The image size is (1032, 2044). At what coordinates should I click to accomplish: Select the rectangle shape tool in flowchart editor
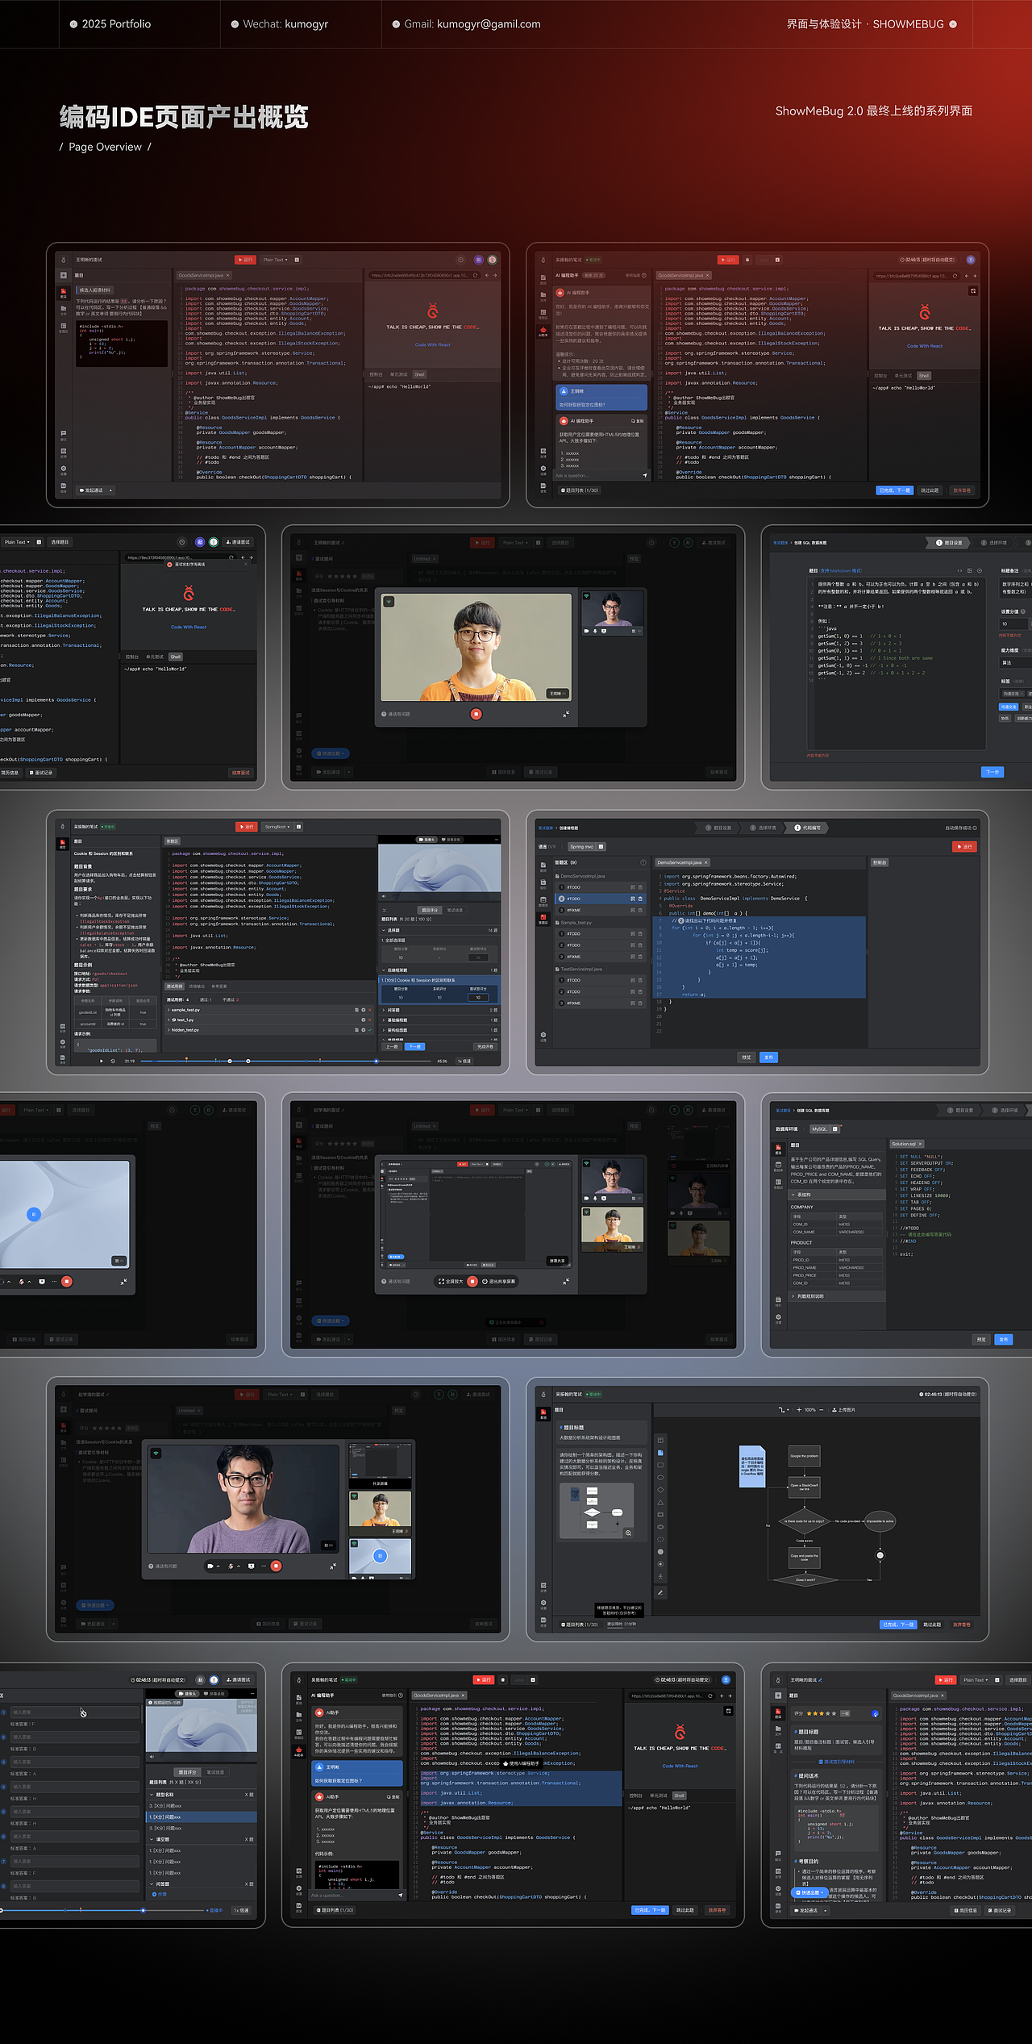[x=660, y=1465]
